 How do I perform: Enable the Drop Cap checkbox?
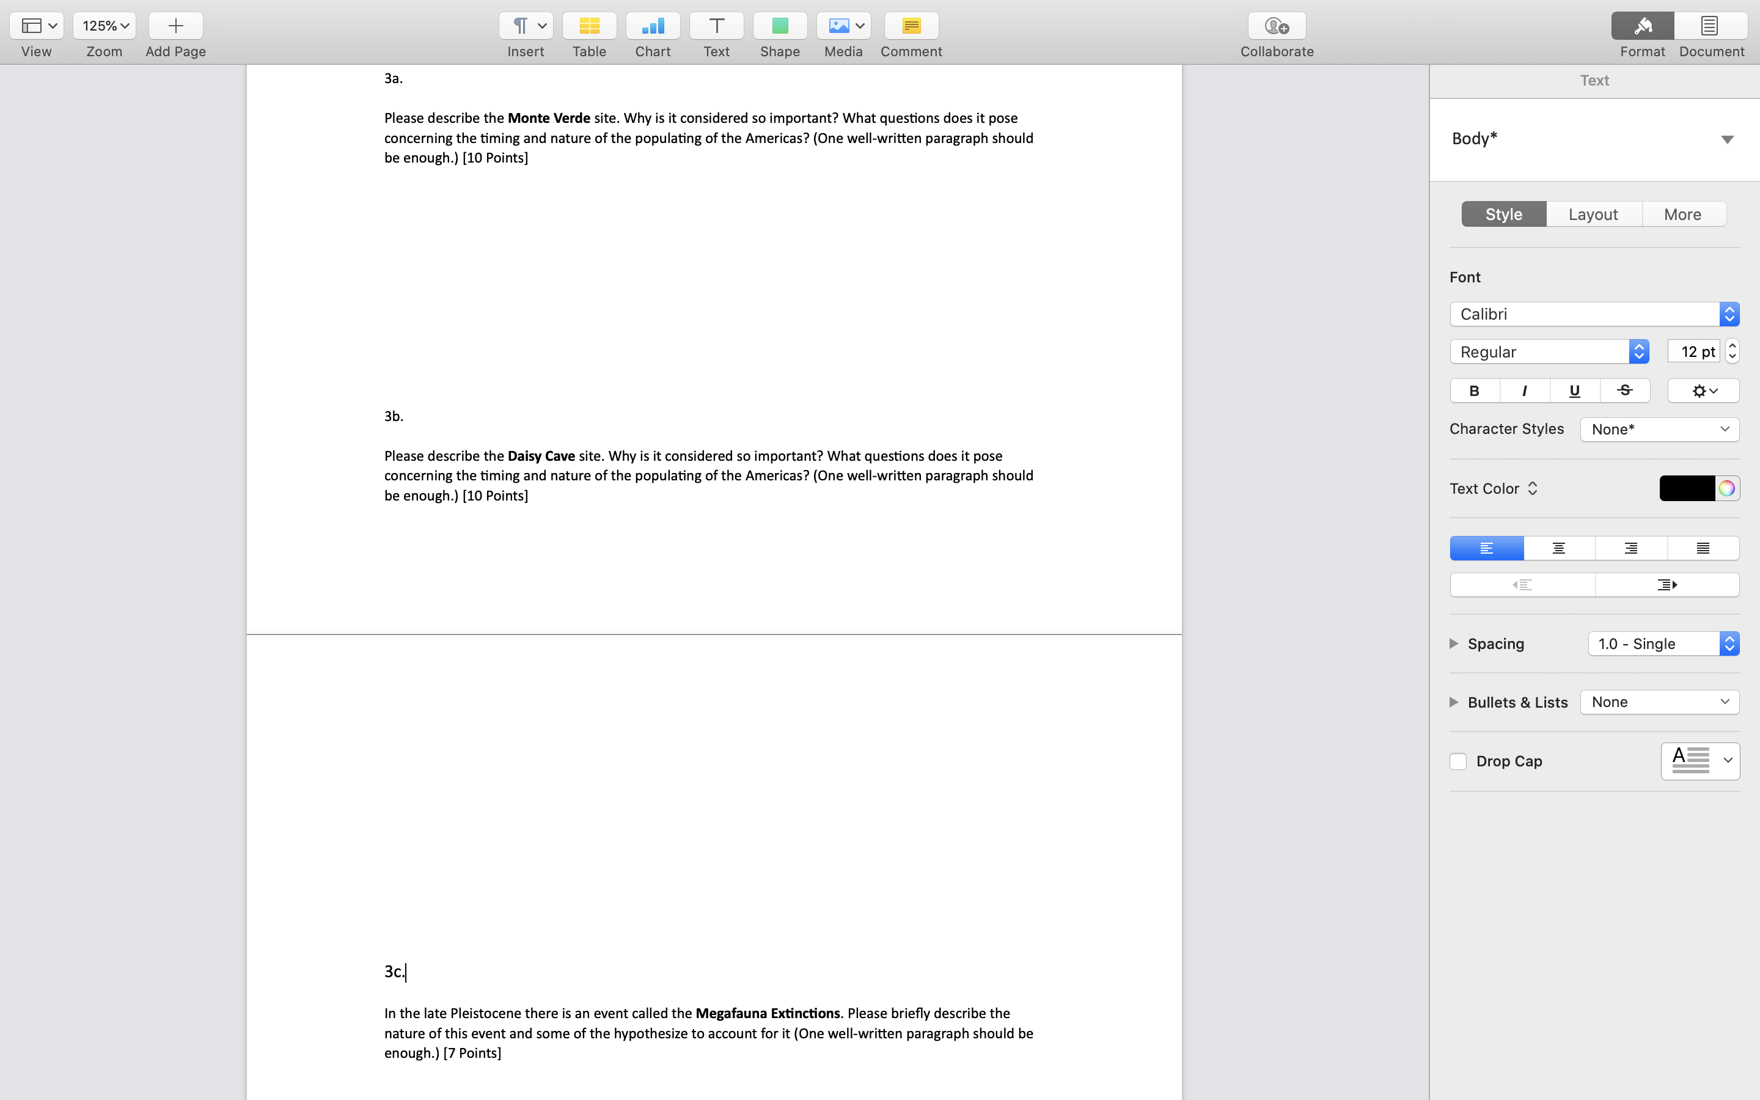[1458, 761]
